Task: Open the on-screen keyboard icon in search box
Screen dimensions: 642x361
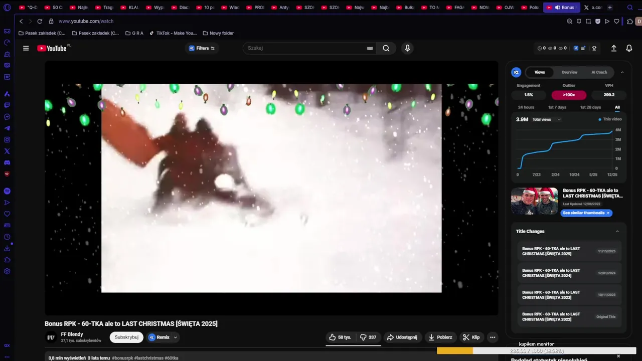Action: 370,48
